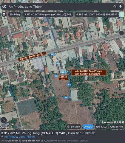125x143 pixels.
Task: Click the location pin icon beside An Phước
Action: (x=2, y=137)
